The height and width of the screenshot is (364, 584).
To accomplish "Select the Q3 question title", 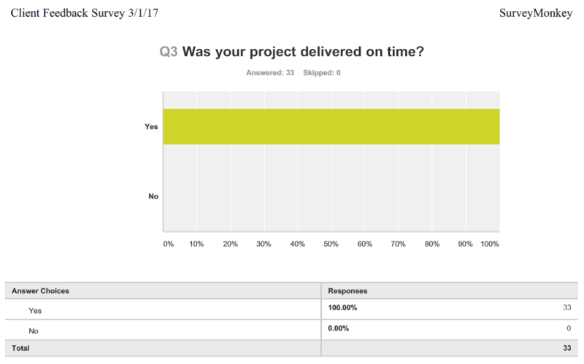I will (x=291, y=51).
